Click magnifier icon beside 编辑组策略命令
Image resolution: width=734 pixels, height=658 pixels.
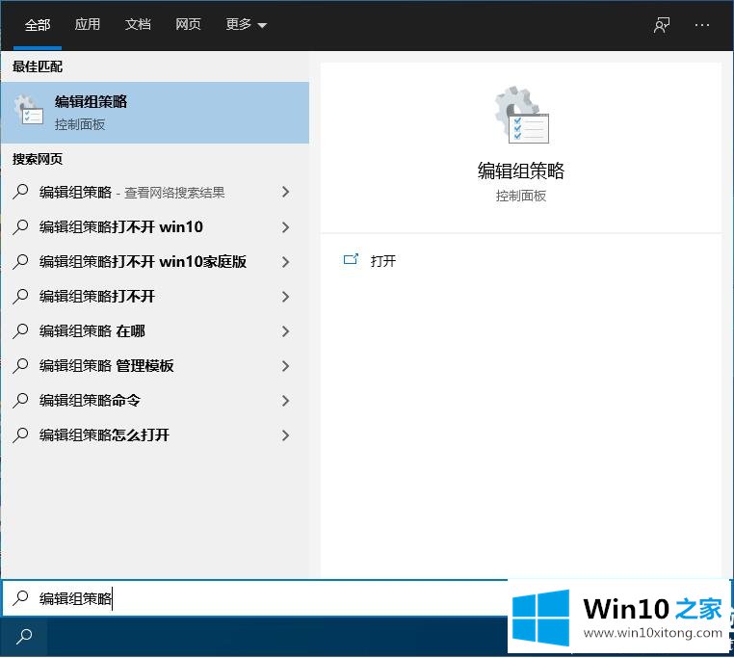click(x=21, y=401)
